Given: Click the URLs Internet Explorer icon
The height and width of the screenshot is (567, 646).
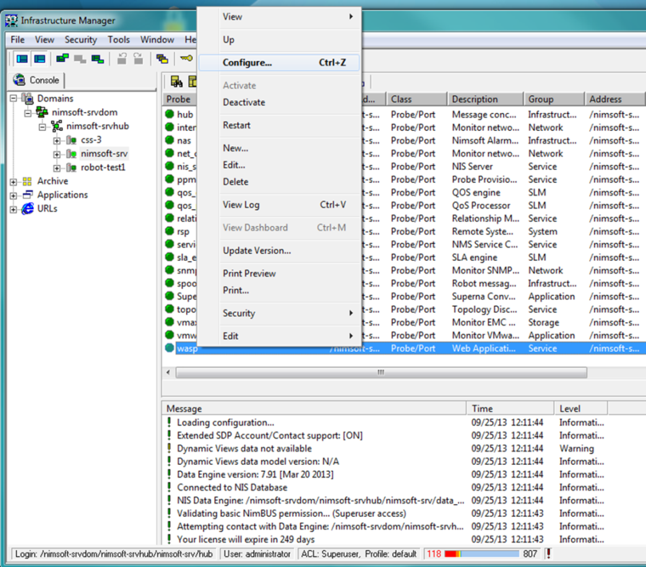Looking at the screenshot, I should 28,208.
